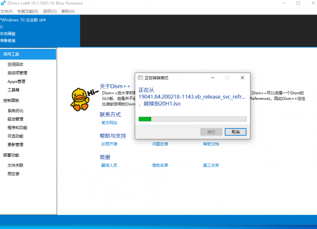Image resolution: width=317 pixels, height=229 pixels.
Task: Open 更新管理 in the sidebar
Action: tap(16, 145)
